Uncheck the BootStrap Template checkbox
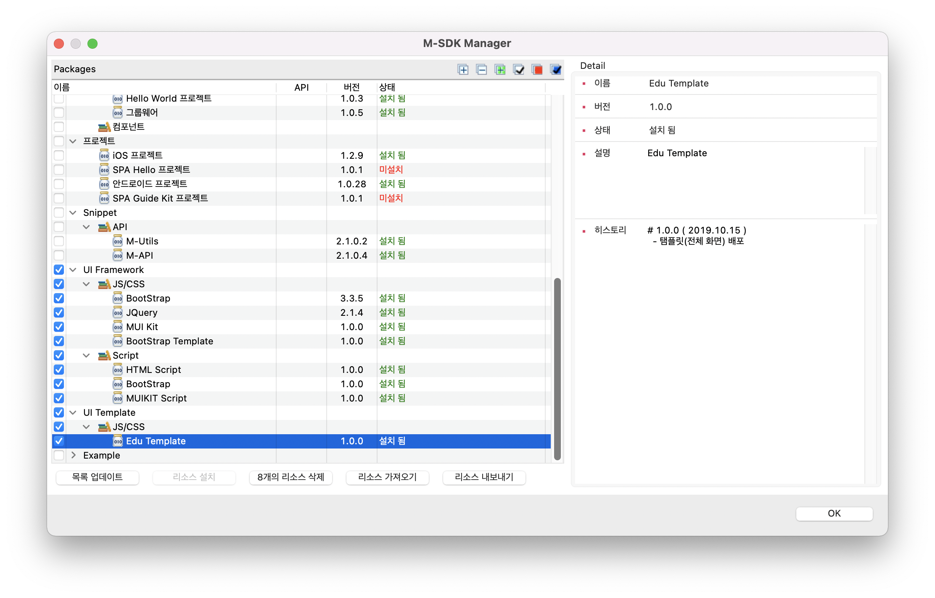 pyautogui.click(x=59, y=341)
